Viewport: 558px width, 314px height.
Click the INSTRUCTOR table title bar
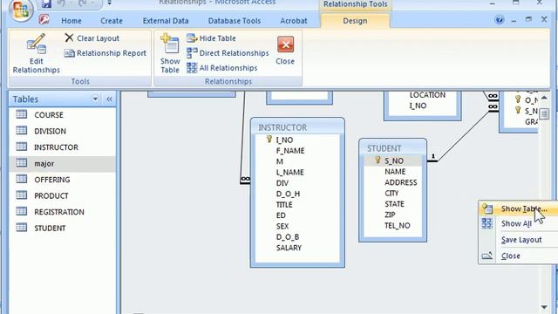(297, 127)
